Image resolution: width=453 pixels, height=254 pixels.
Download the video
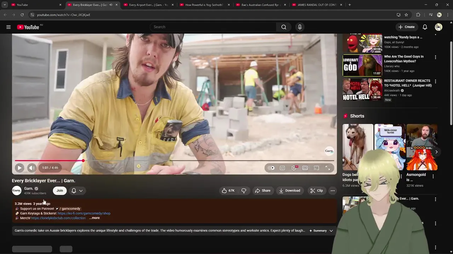click(x=289, y=190)
